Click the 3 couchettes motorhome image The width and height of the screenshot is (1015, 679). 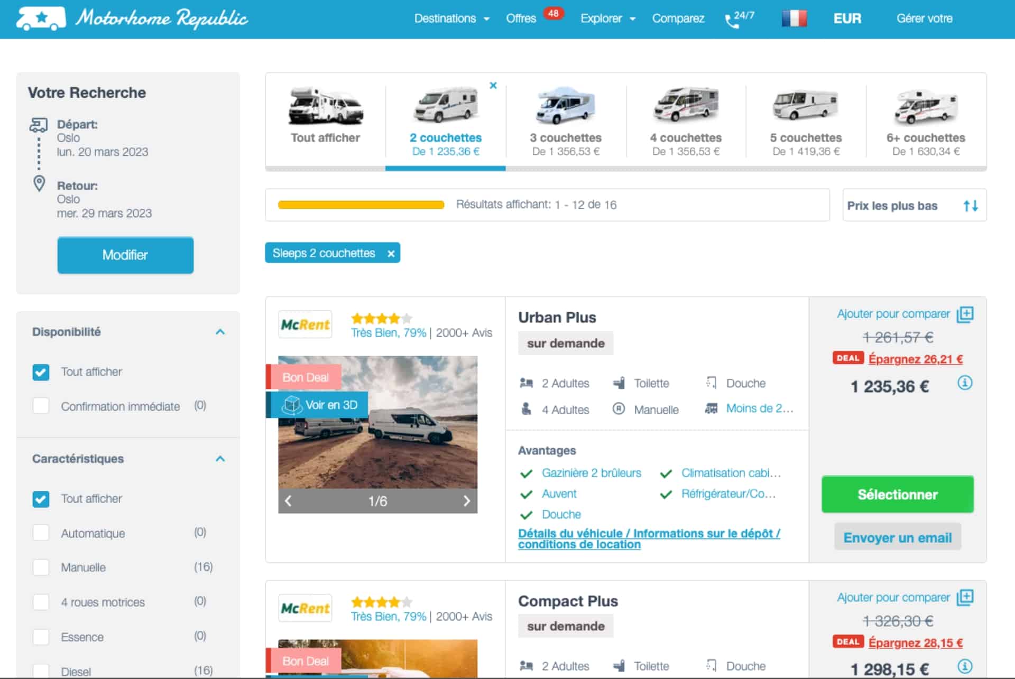click(x=566, y=106)
